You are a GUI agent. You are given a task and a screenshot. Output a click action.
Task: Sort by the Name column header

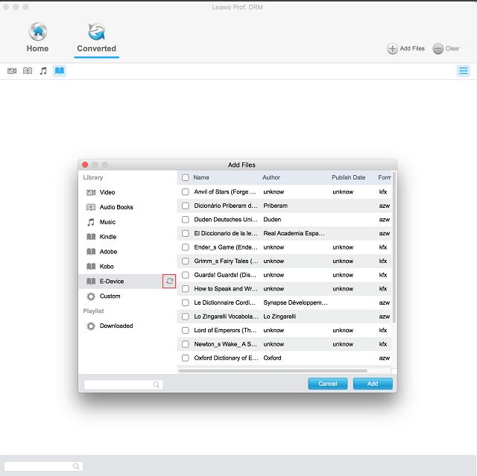pyautogui.click(x=201, y=177)
